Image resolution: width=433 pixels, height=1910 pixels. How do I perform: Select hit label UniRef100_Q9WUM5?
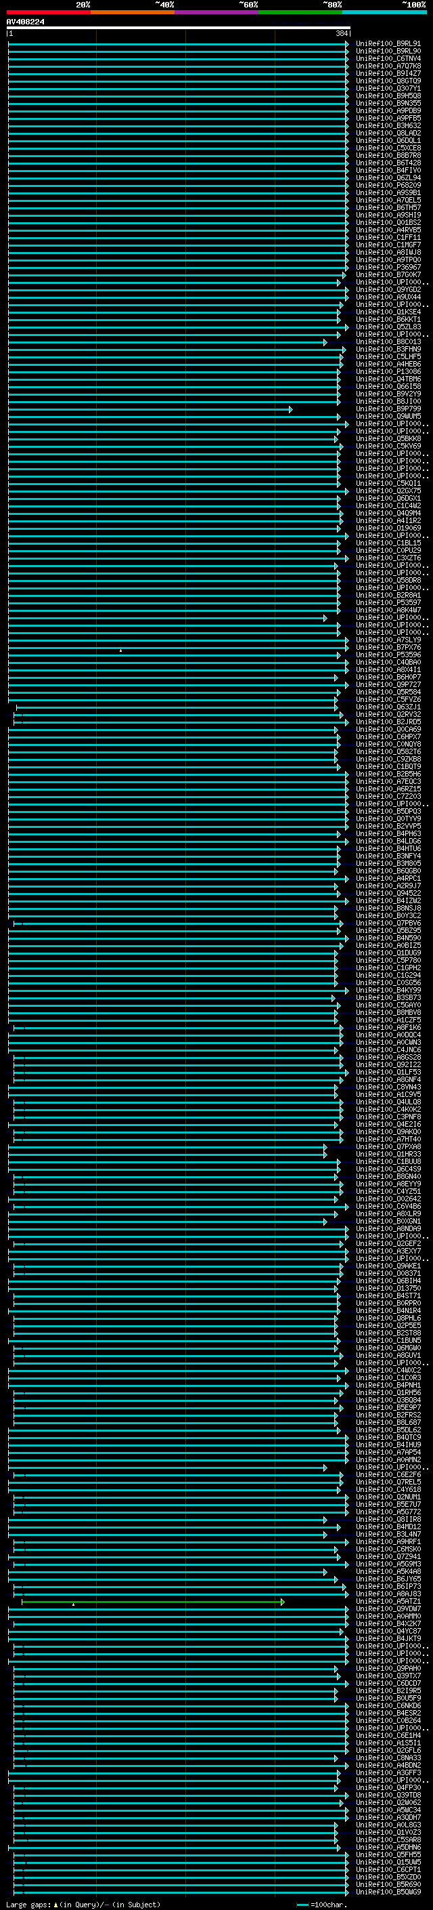pos(388,417)
